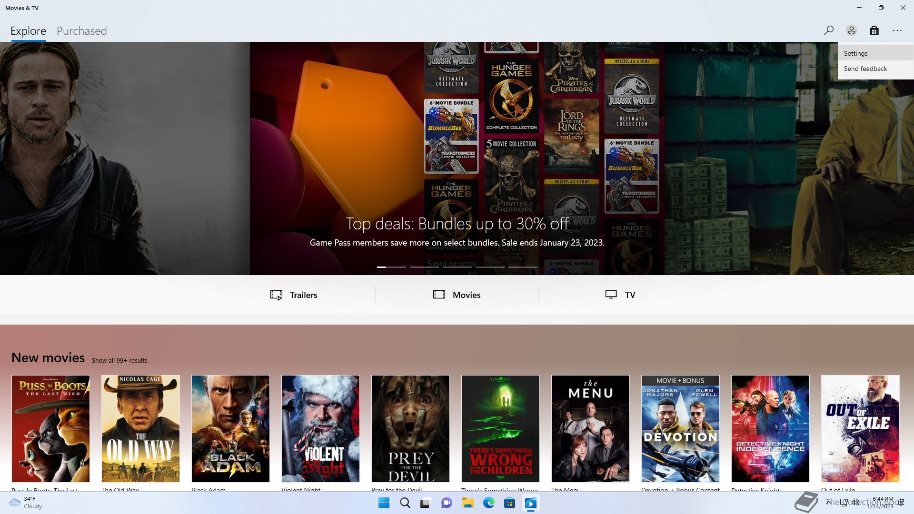Switch to the Purchased tab

coord(82,31)
